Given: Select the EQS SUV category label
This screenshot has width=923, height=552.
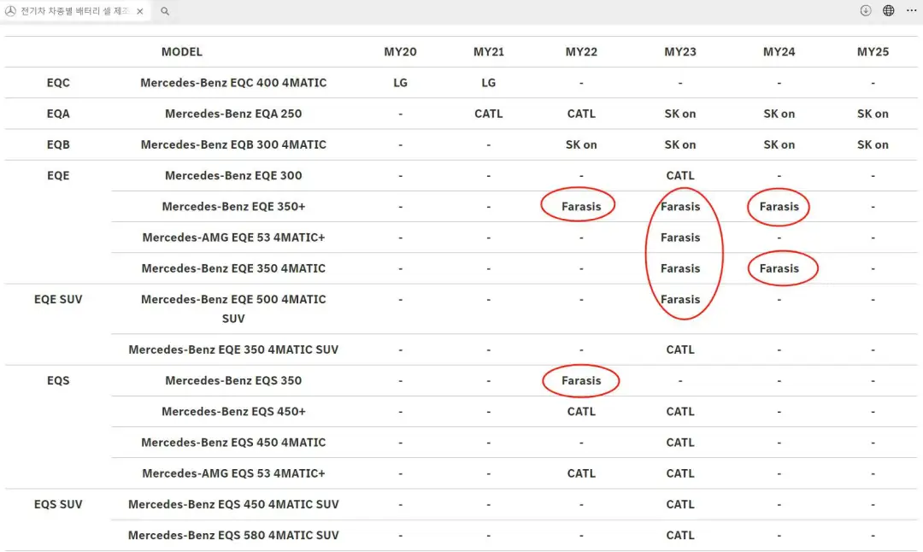Looking at the screenshot, I should pos(58,504).
